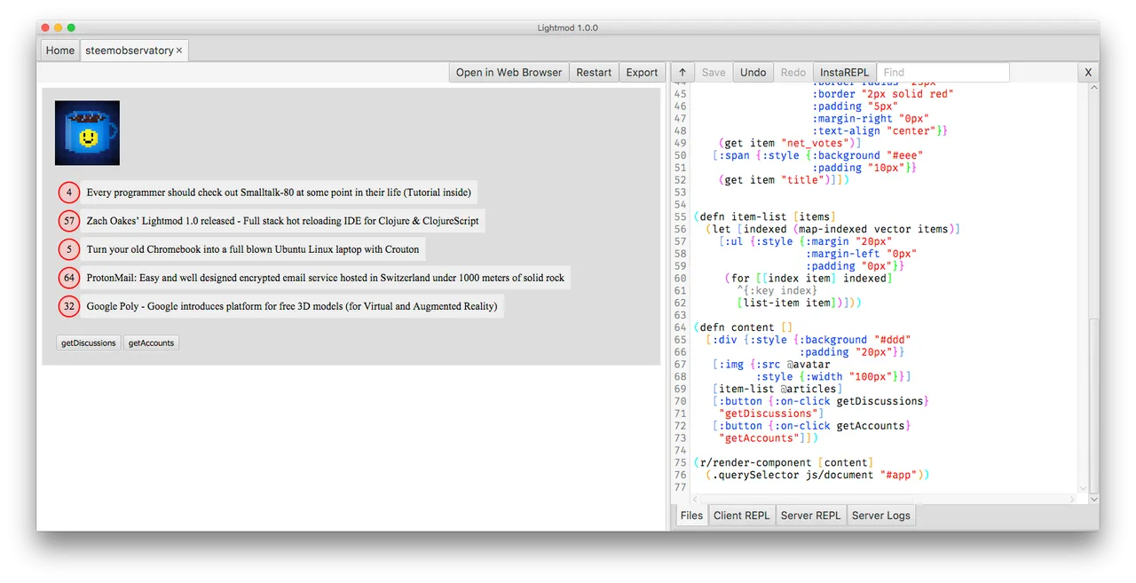
Task: Click Open in Web Browser button
Action: coord(509,72)
